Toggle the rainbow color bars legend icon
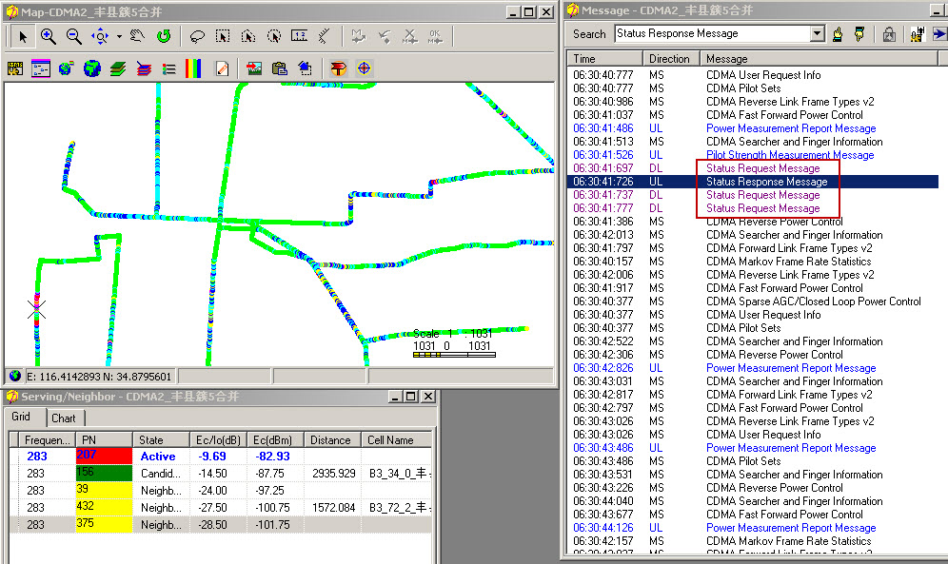 click(x=193, y=68)
